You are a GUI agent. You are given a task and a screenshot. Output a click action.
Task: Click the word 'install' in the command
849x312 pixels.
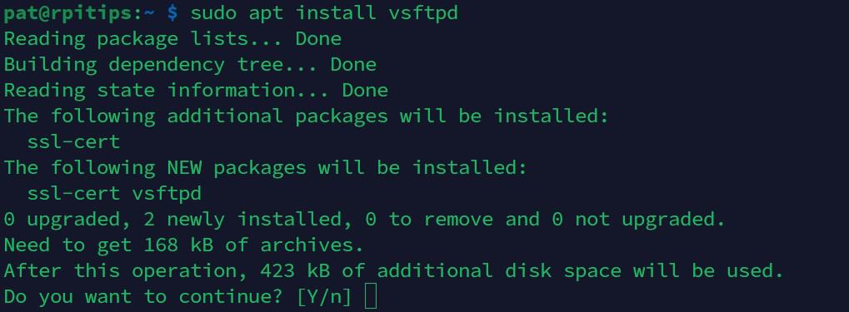[336, 13]
